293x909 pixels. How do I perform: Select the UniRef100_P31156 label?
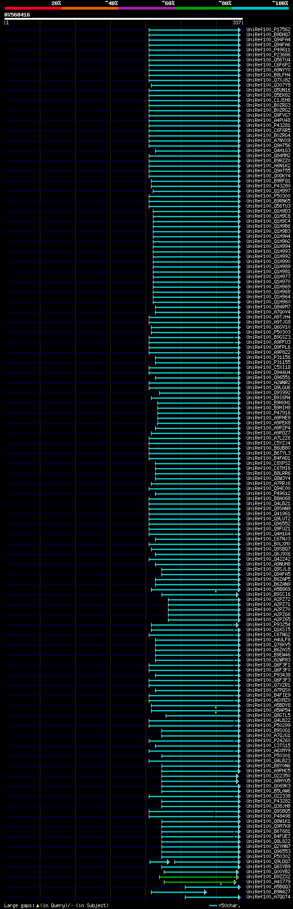(268, 357)
